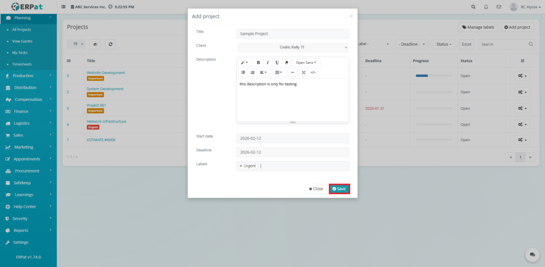Screen dimensions: 545x267
Task: Click into the description text area
Action: click(x=293, y=99)
